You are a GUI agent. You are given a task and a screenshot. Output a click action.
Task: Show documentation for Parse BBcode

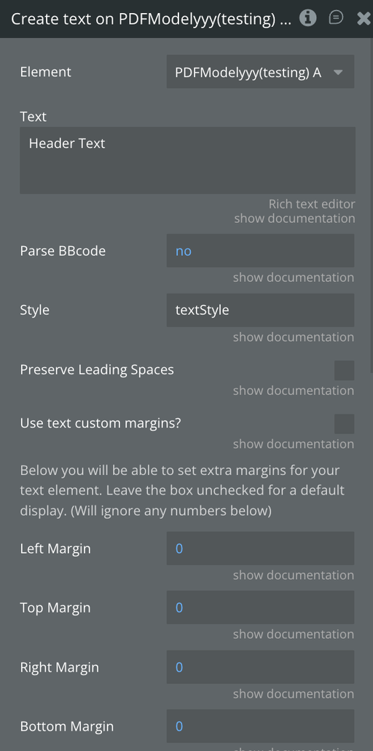[x=294, y=278]
